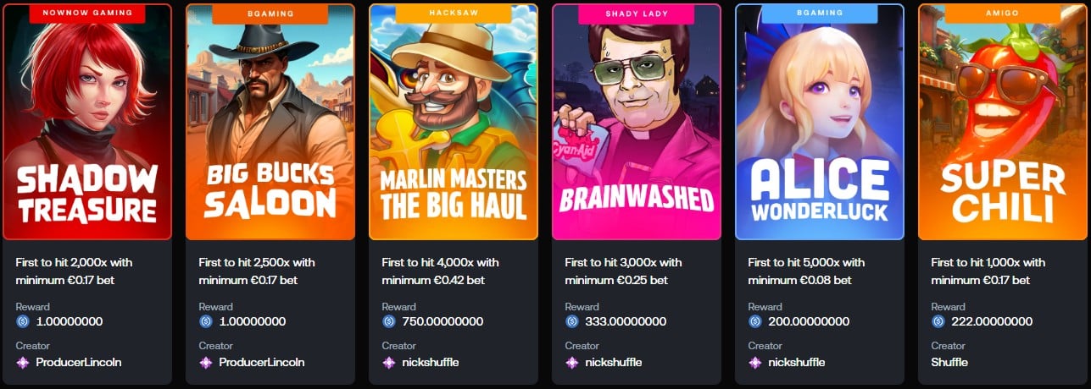Click the HACKSAW provider label
The width and height of the screenshot is (1091, 389).
point(454,13)
